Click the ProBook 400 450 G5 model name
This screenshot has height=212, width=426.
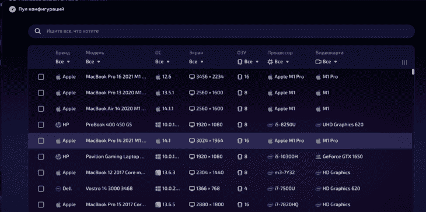pyautogui.click(x=109, y=125)
